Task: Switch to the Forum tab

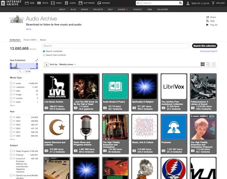Action: [30, 40]
